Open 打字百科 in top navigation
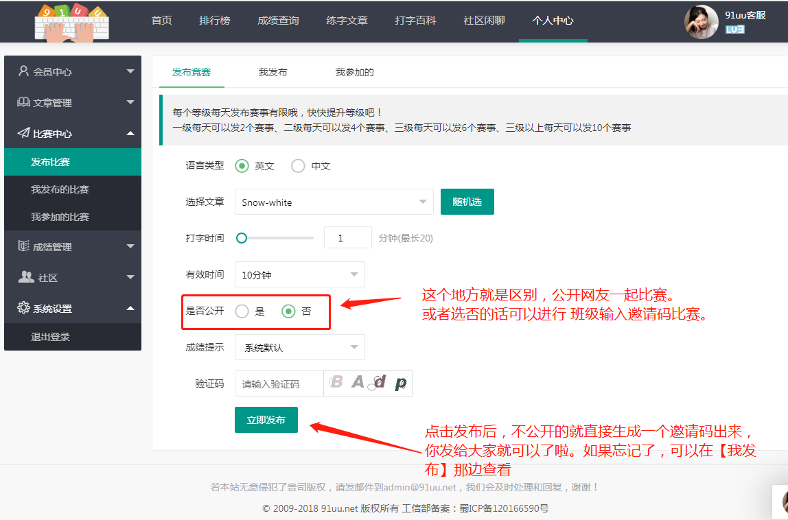Image resolution: width=788 pixels, height=520 pixels. tap(415, 21)
